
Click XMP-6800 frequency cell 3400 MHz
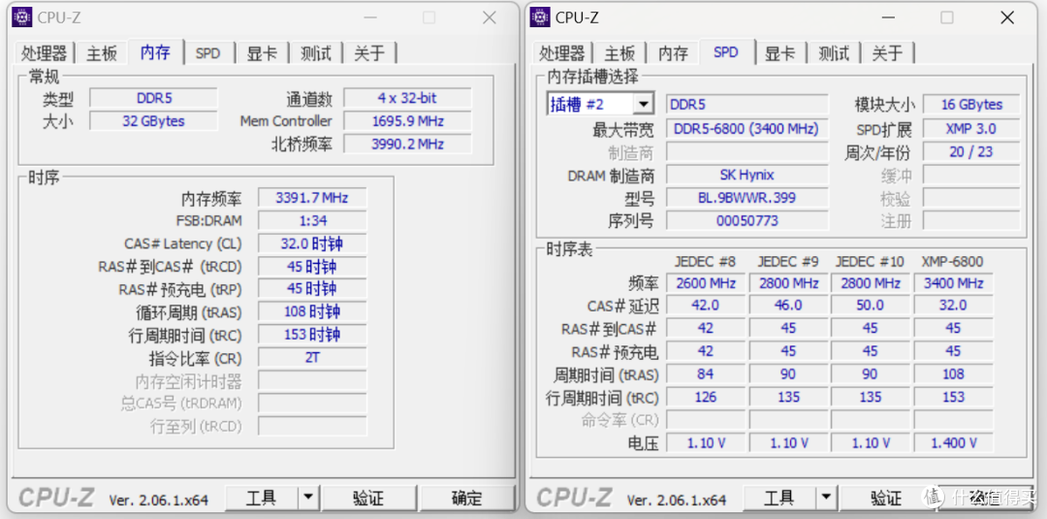click(954, 283)
